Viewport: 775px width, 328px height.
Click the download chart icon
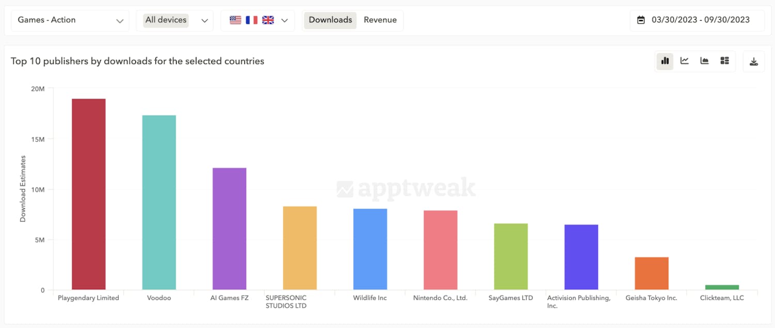point(754,61)
